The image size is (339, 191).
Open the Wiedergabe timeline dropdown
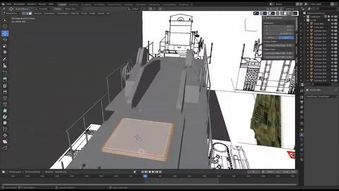pyautogui.click(x=16, y=172)
